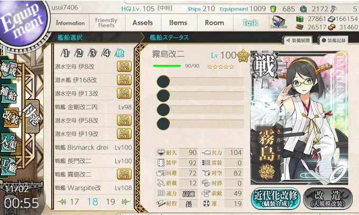The width and height of the screenshot is (359, 215).
Task: Open the item shop house icon
Action: tap(278, 22)
